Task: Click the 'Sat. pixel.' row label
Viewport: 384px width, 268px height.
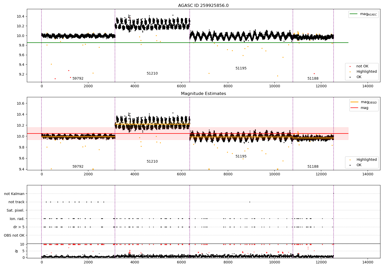Action: [x=16, y=211]
